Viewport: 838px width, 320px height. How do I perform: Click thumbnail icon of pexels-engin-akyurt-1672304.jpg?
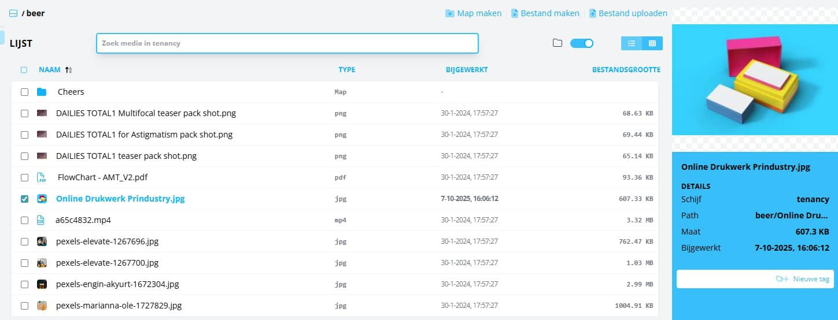(42, 284)
